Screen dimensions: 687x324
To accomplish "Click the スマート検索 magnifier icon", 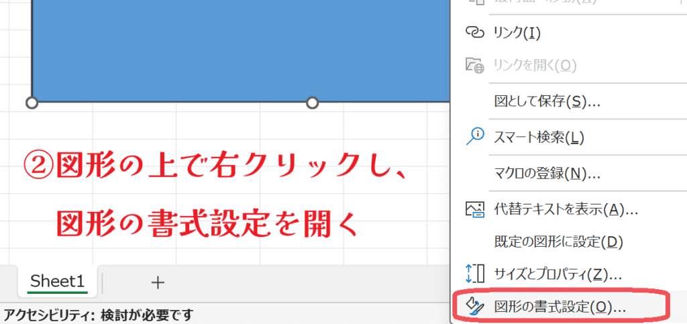I will coord(474,137).
